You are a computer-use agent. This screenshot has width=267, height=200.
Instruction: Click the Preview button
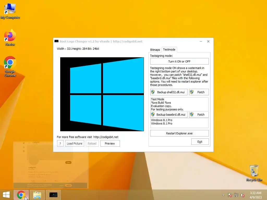[x=110, y=143]
